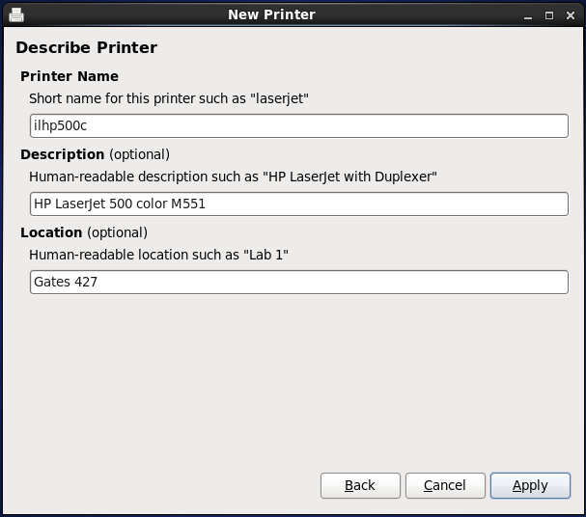Select the Location field with Gates 427
The height and width of the screenshot is (517, 586).
click(299, 282)
